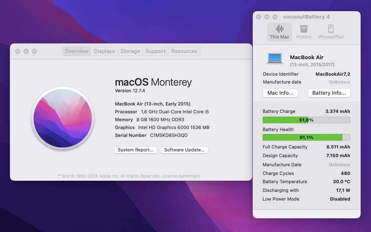Open the iPhone/iPad device icon
Screen dimensions: 371x232
[x=331, y=29]
